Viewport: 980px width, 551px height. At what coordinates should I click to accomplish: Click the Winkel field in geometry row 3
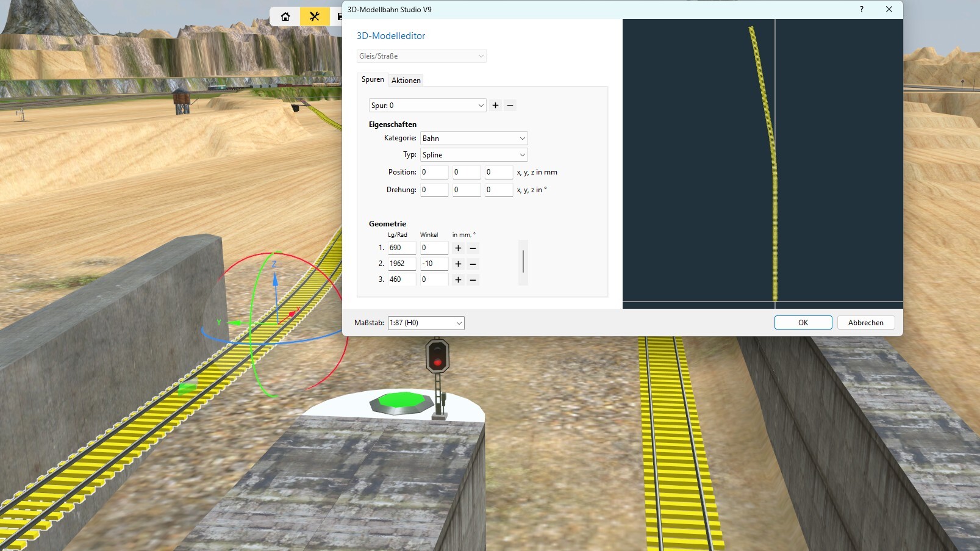point(434,279)
